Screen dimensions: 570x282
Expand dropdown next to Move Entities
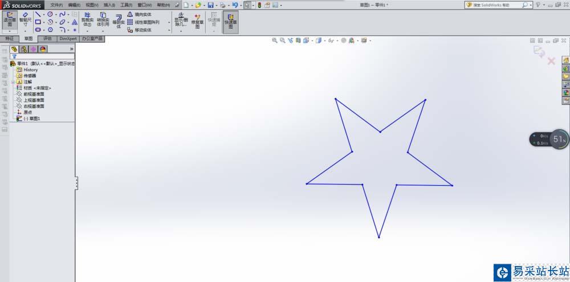(x=169, y=31)
